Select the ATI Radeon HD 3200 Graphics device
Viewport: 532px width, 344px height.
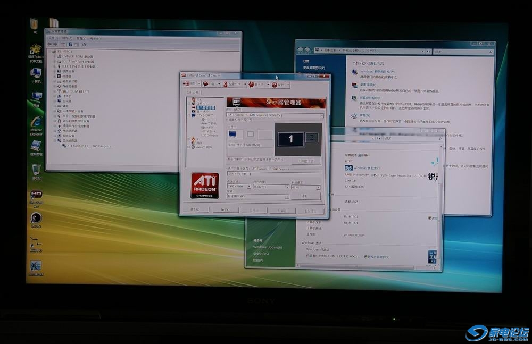[89, 146]
